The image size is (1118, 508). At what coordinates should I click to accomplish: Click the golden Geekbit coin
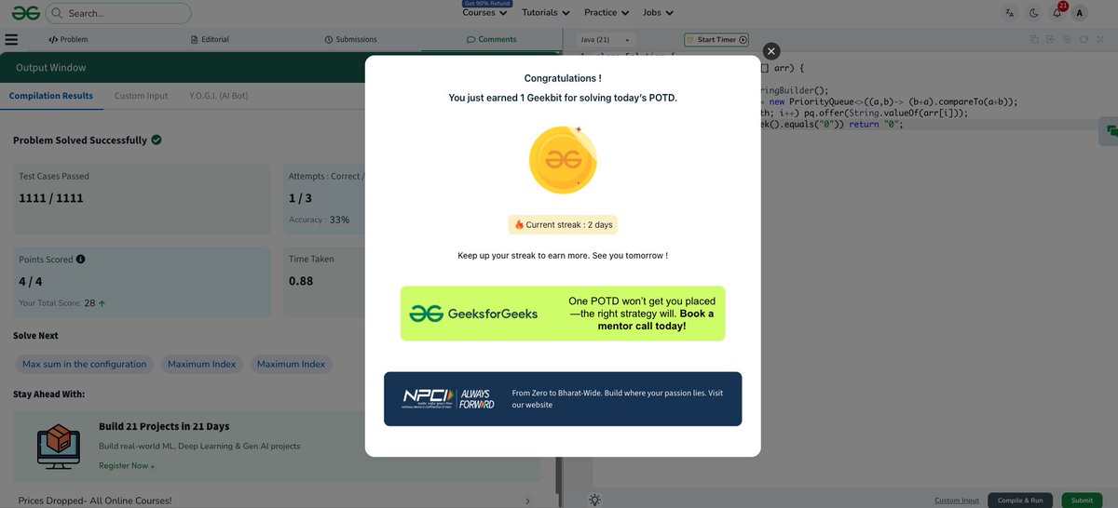562,159
